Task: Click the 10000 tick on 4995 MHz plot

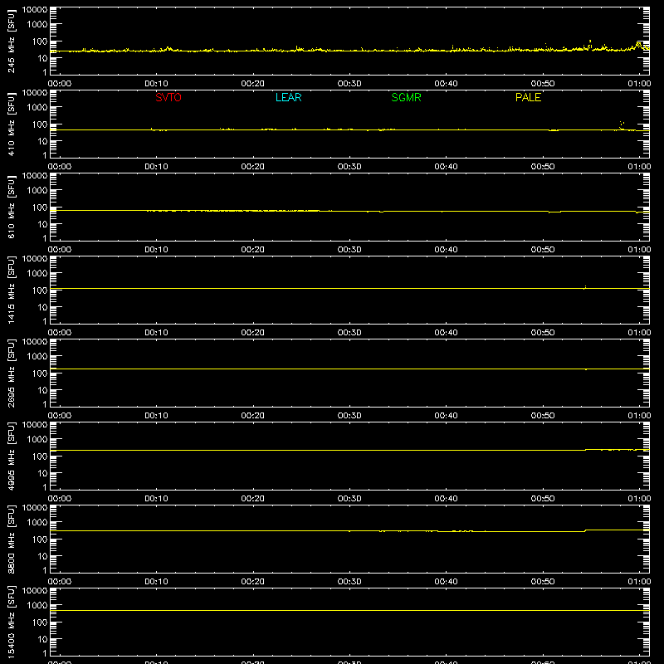Action: pos(35,425)
